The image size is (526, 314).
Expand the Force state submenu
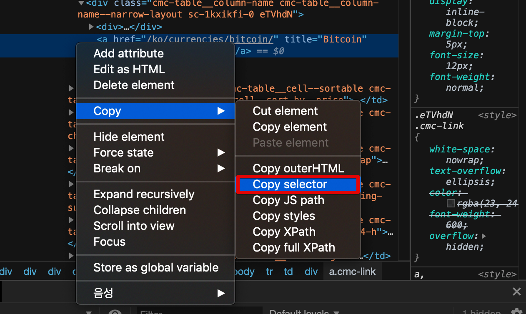point(155,152)
